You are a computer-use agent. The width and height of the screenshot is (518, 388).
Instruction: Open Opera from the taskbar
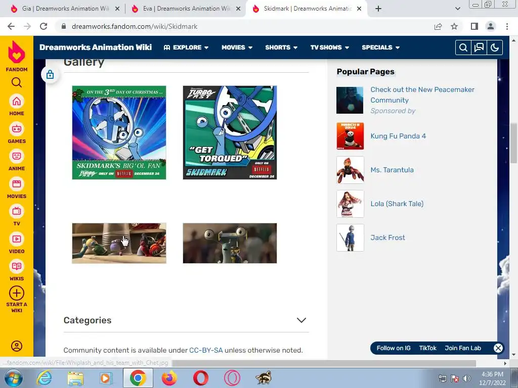click(200, 378)
